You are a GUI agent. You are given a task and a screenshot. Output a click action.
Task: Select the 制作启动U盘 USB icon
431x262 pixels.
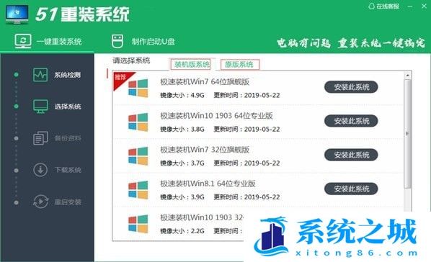click(117, 41)
